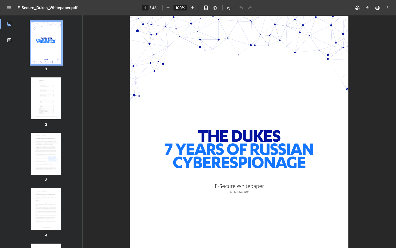Select the current zoom level display

coord(180,8)
